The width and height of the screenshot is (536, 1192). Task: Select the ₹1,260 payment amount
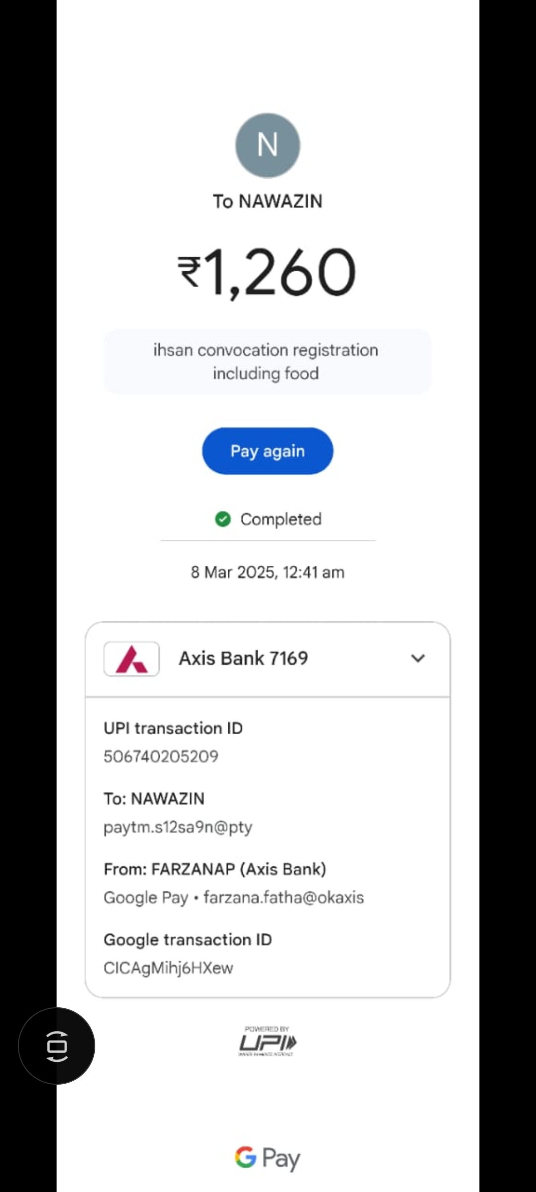tap(268, 272)
